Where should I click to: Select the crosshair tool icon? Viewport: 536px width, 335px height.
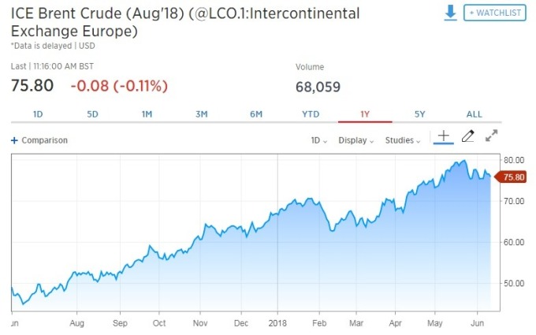tap(443, 136)
